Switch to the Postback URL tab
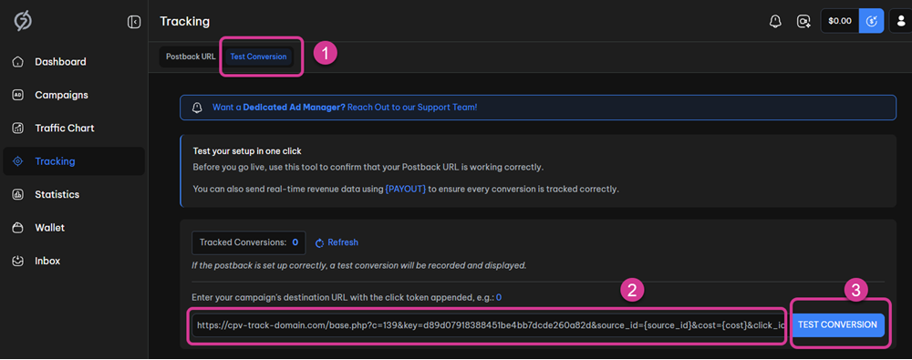The height and width of the screenshot is (360, 912). click(191, 57)
